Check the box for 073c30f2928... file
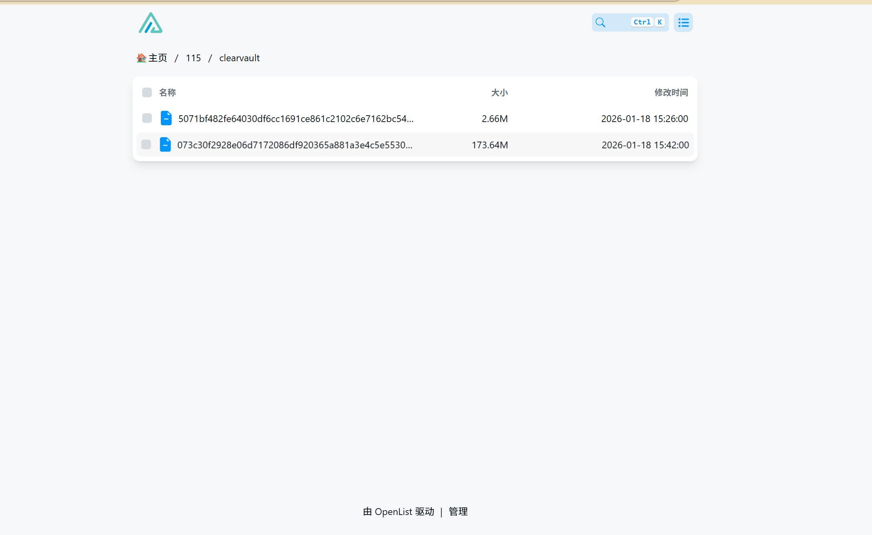The image size is (872, 535). pos(146,145)
